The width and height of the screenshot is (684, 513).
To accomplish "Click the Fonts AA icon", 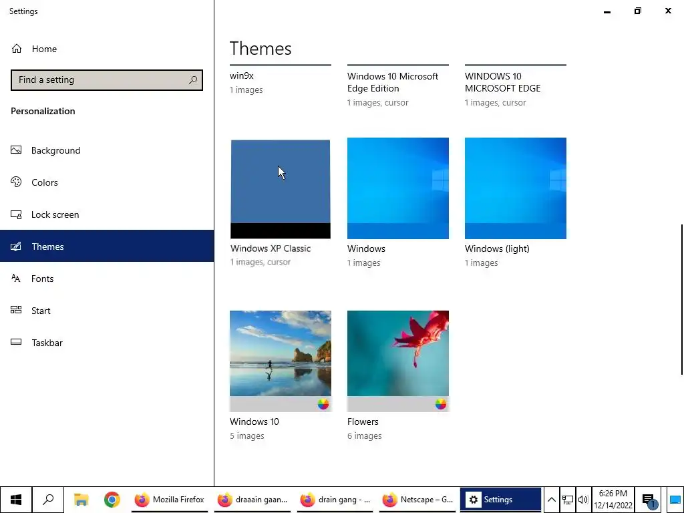I will click(16, 278).
